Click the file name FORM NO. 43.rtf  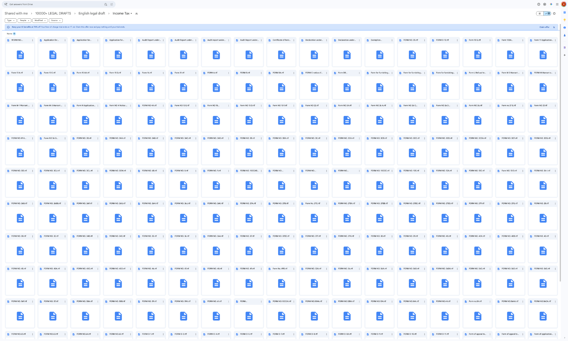tap(541, 236)
